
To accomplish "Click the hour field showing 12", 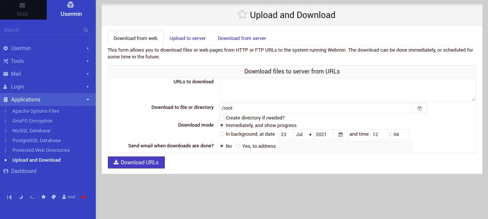I will coord(379,135).
